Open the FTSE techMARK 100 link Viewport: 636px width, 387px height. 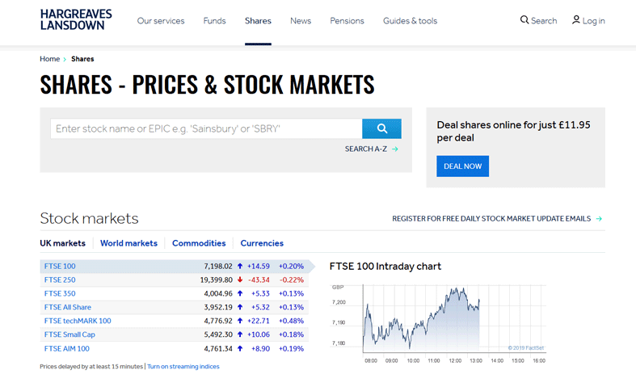click(78, 321)
